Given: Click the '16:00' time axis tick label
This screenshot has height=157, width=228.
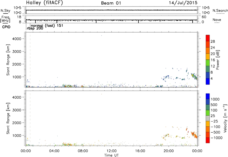Looking at the screenshot, I should [140, 151].
